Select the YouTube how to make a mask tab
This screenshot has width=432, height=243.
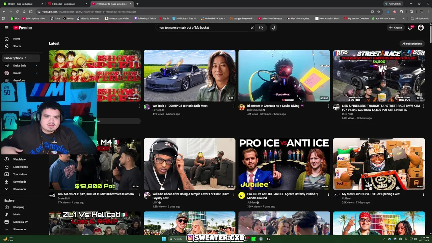111,4
